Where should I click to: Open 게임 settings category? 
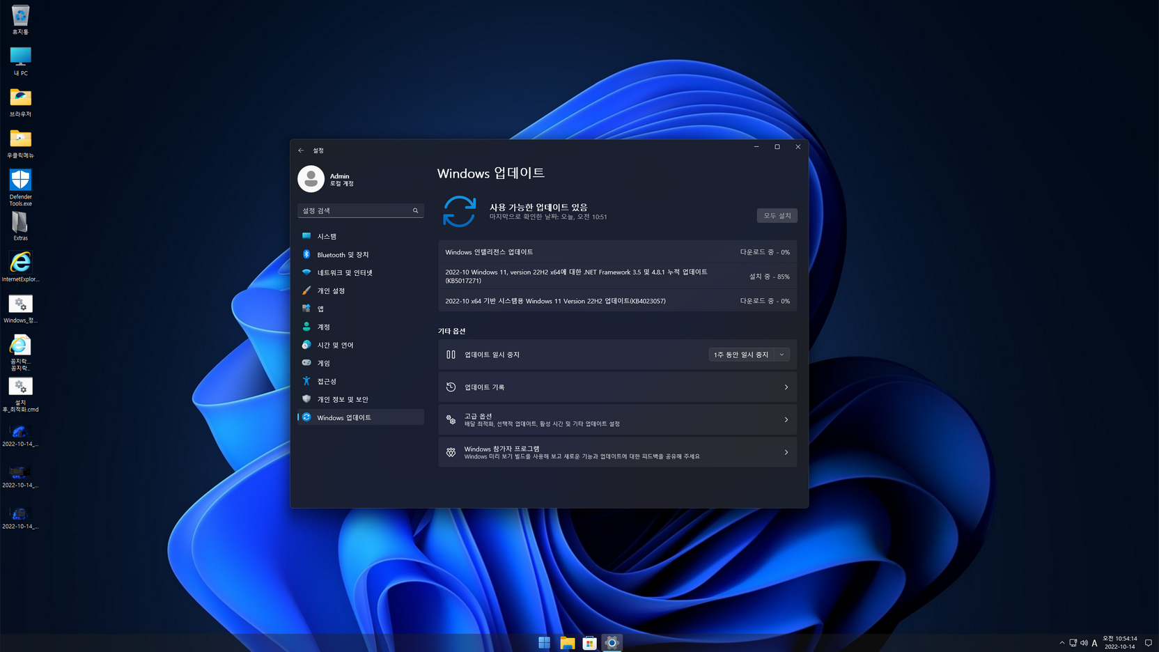360,363
